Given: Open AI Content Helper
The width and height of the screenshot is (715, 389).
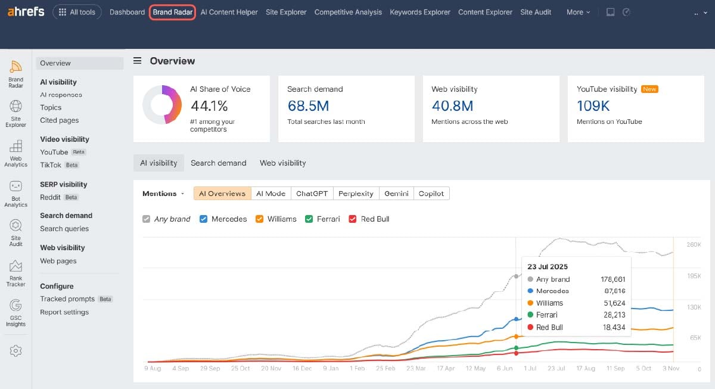Looking at the screenshot, I should 229,12.
